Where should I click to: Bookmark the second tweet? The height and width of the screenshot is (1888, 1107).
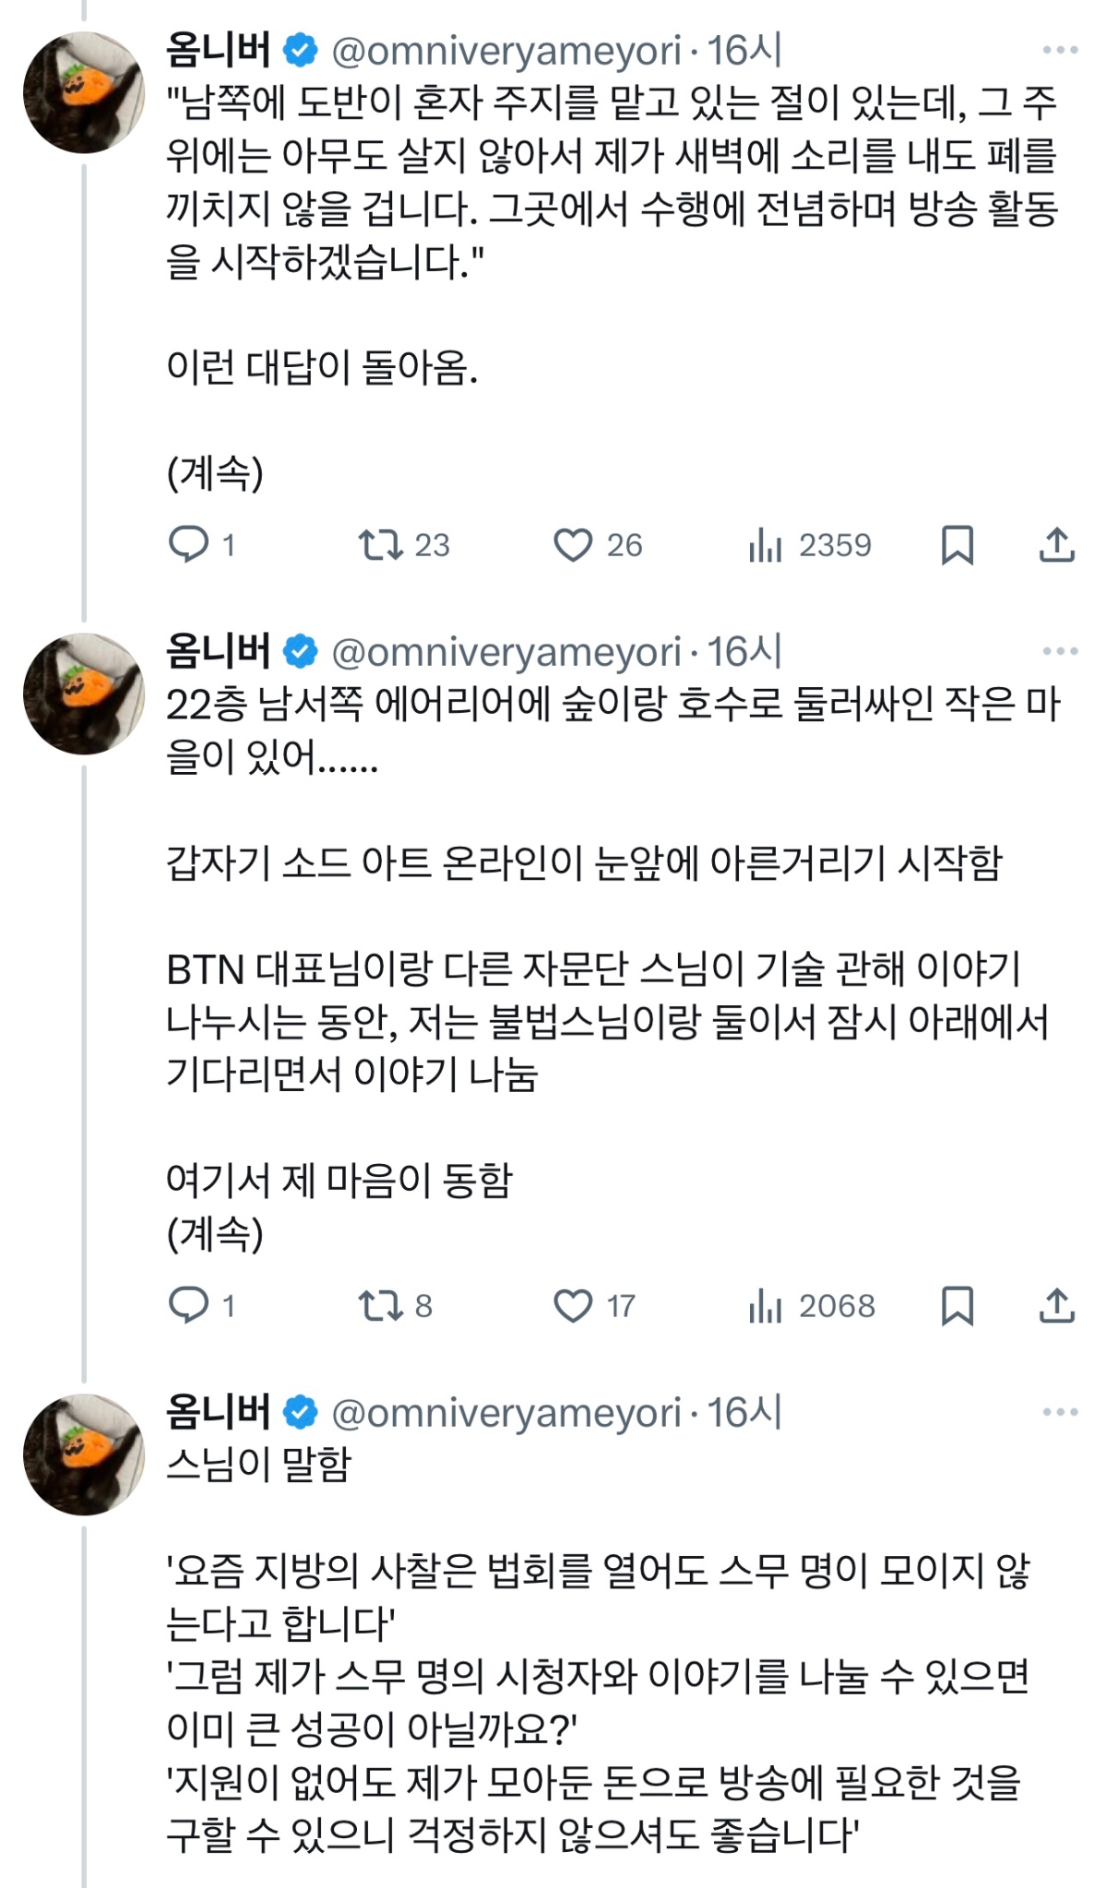point(957,1305)
